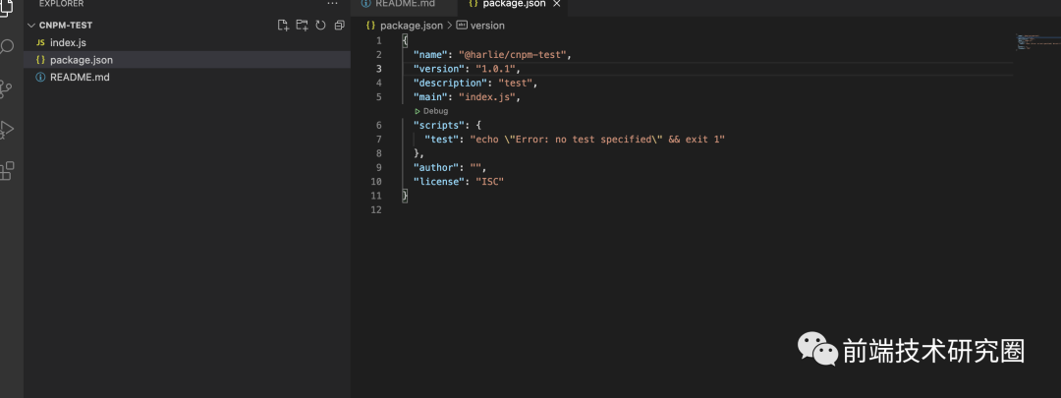Click the JS file icon beside index.js
Image resolution: width=1061 pixels, height=398 pixels.
(x=40, y=42)
